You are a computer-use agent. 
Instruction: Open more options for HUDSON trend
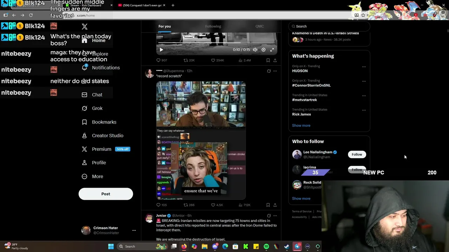[364, 66]
